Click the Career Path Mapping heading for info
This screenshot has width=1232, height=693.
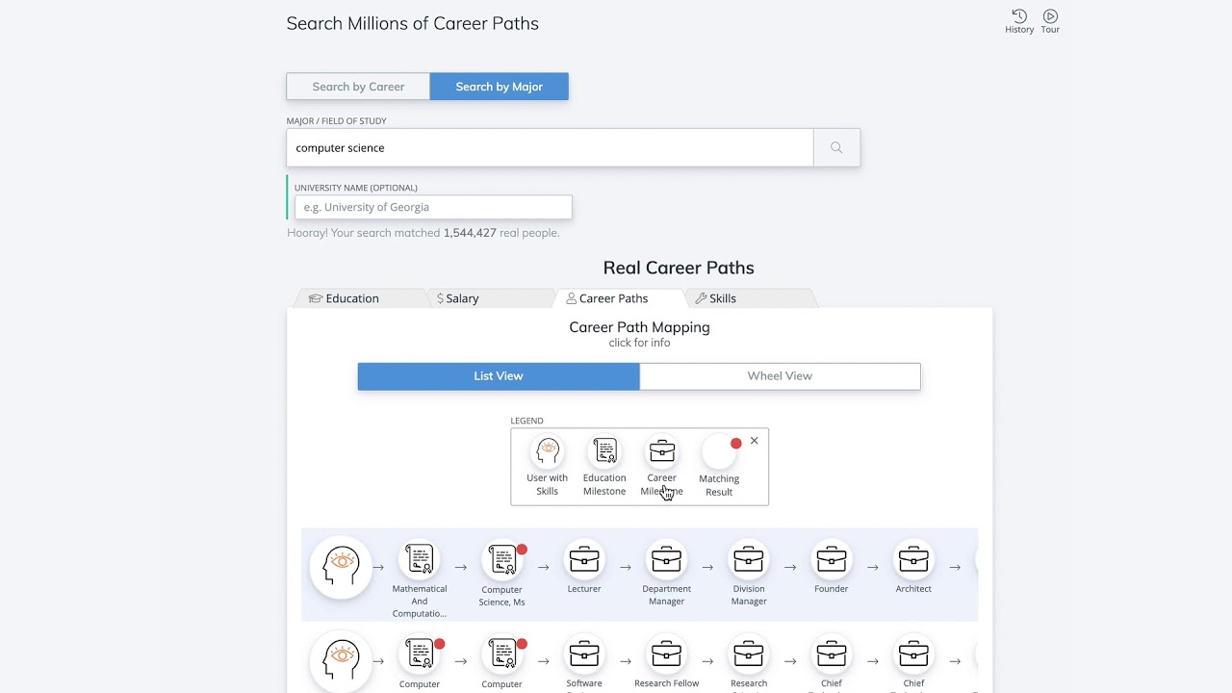(639, 327)
